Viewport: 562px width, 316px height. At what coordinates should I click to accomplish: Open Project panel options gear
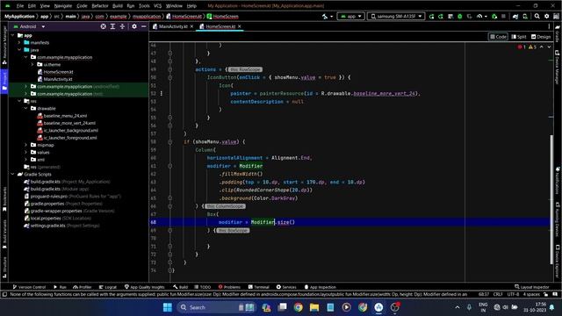pos(134,26)
